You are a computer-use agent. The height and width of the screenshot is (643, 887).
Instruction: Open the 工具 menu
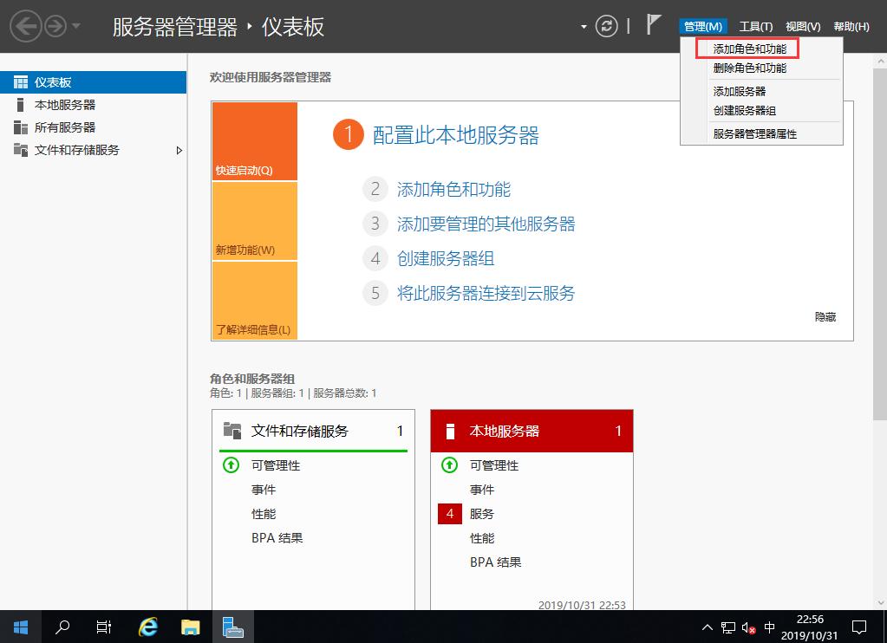tap(754, 26)
